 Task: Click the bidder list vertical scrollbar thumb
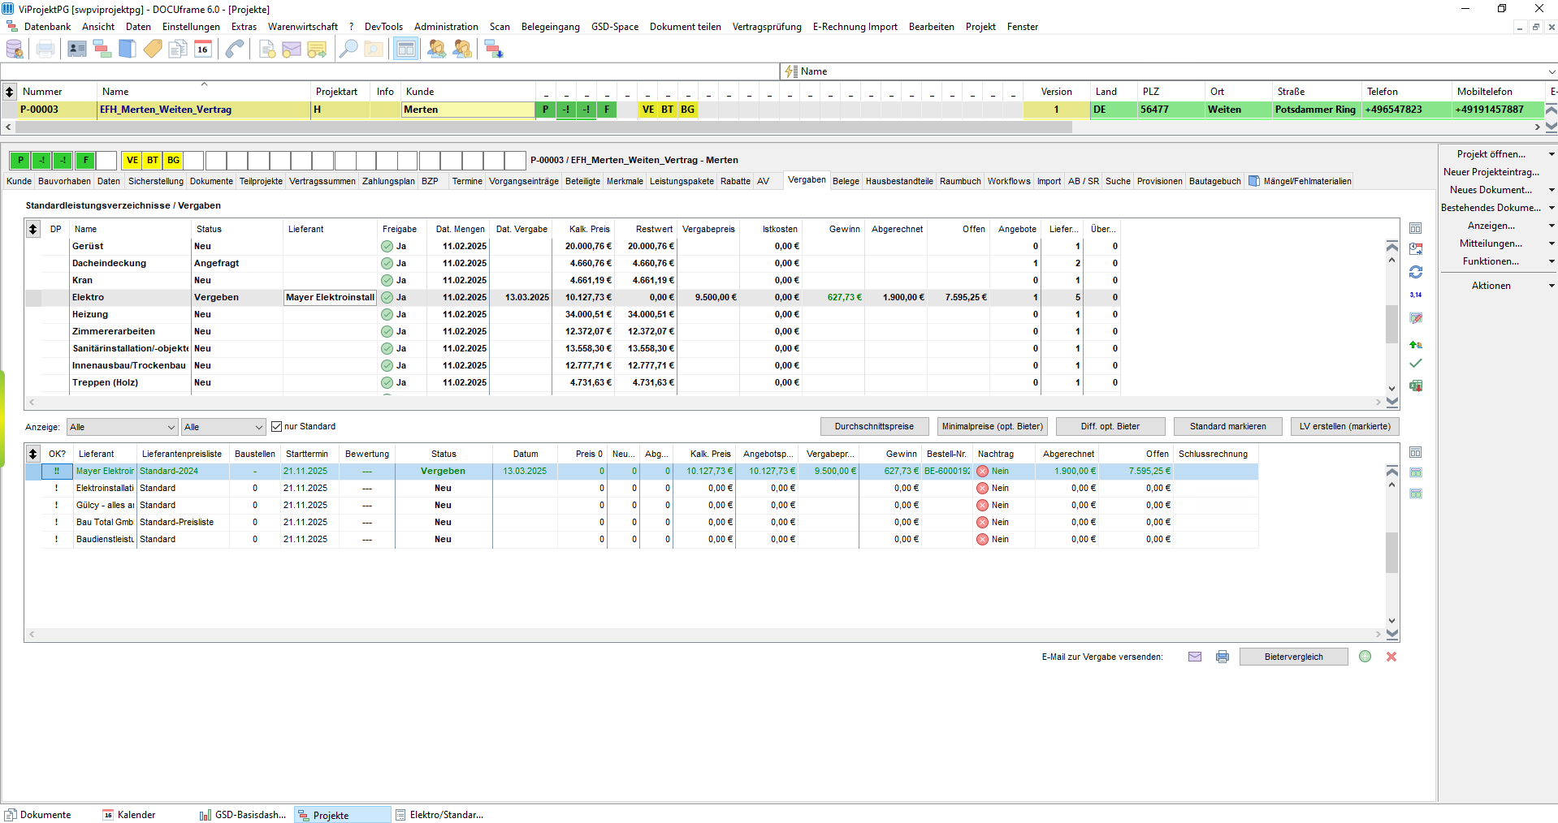click(x=1392, y=553)
